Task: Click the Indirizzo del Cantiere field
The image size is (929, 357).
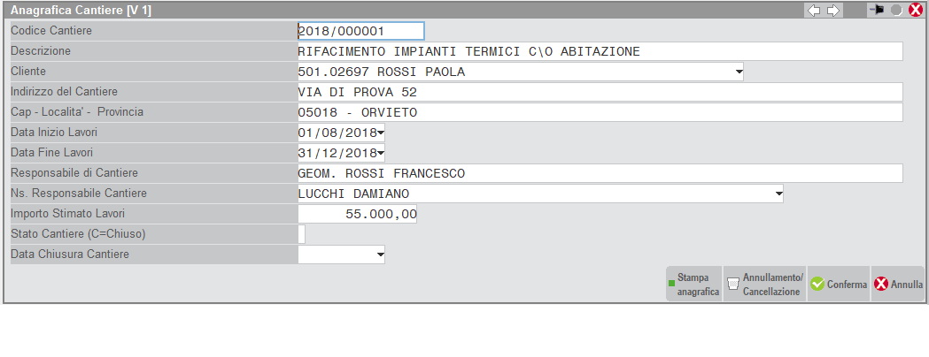Action: pyautogui.click(x=600, y=92)
